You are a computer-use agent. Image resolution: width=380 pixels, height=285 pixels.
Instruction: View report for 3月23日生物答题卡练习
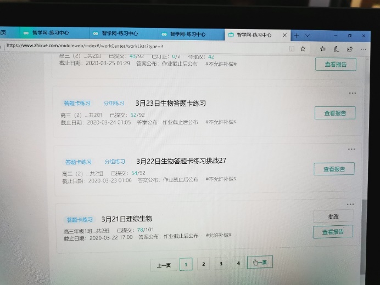(x=335, y=113)
